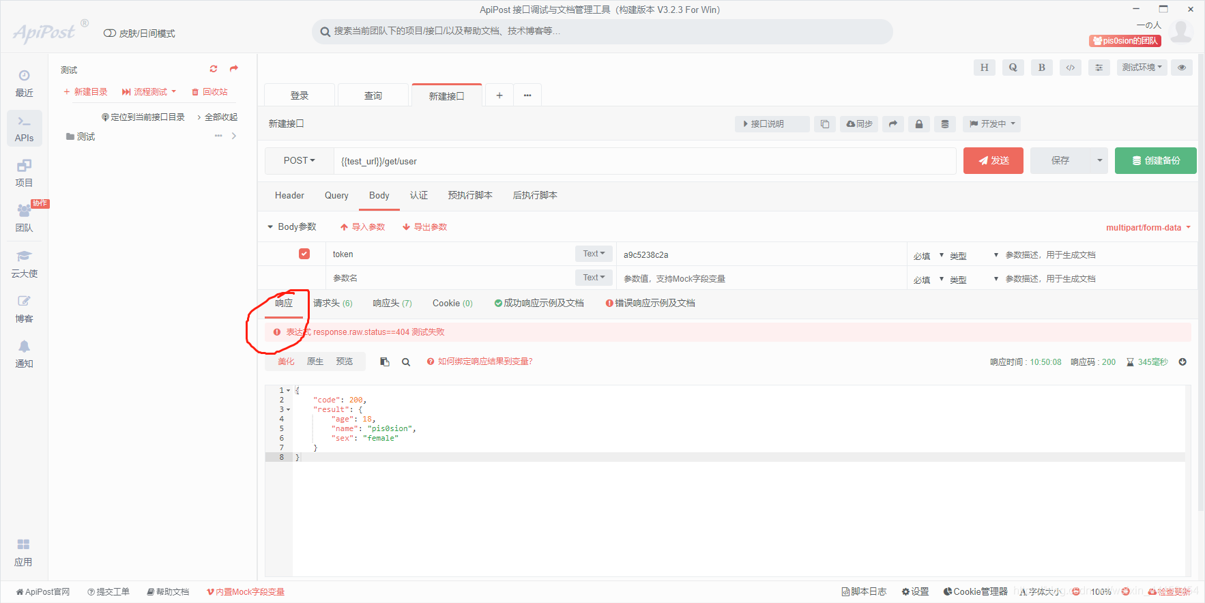Open the POST method dropdown

[x=300, y=161]
